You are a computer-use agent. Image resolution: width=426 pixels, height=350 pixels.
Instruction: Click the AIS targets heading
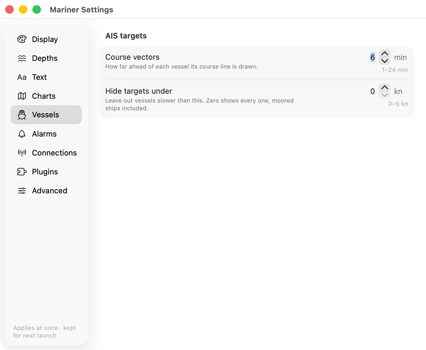click(126, 36)
